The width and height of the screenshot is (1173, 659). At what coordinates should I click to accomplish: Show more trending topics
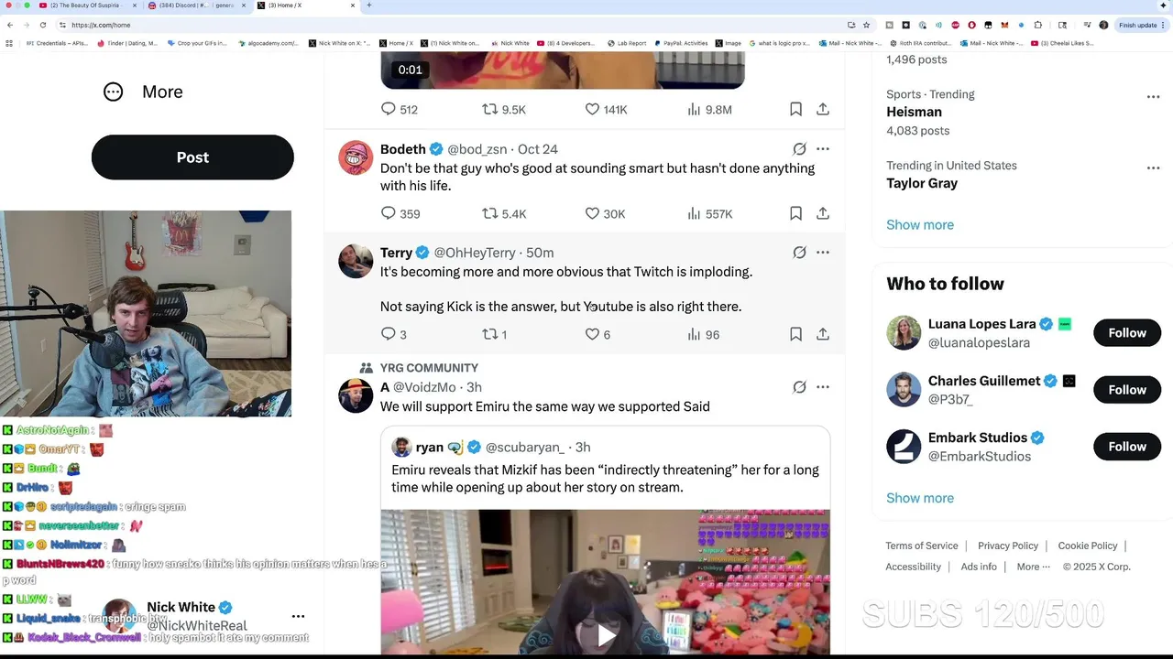[920, 225]
